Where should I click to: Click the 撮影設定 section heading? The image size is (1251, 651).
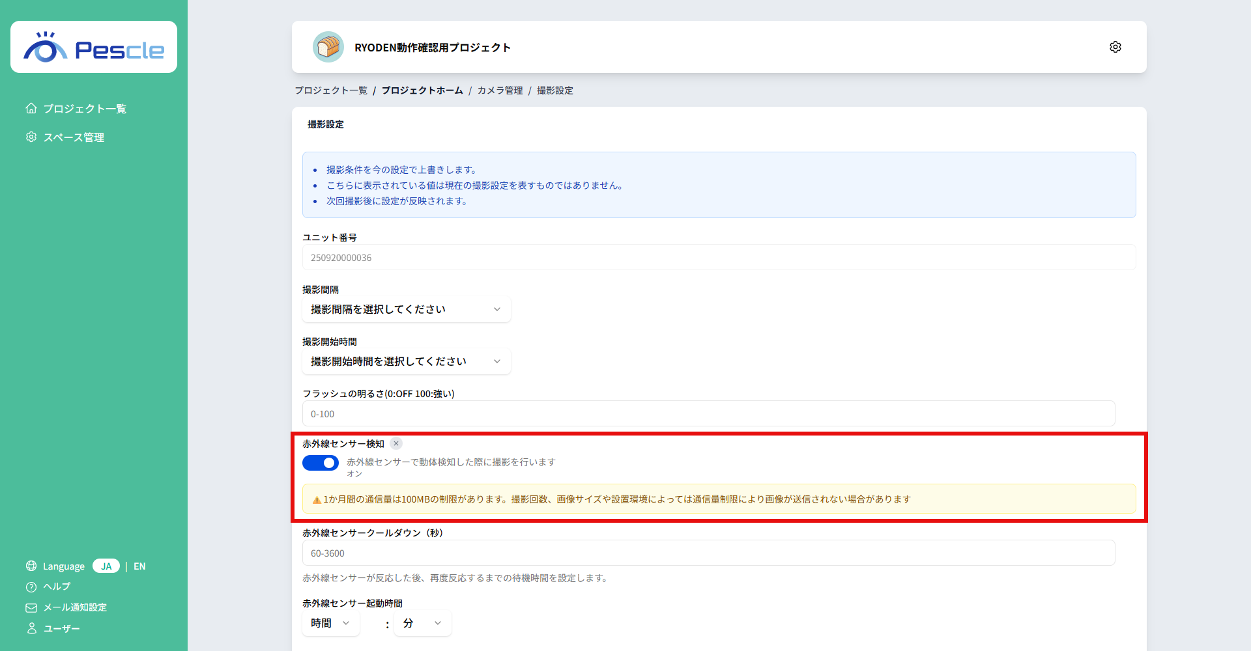click(326, 124)
